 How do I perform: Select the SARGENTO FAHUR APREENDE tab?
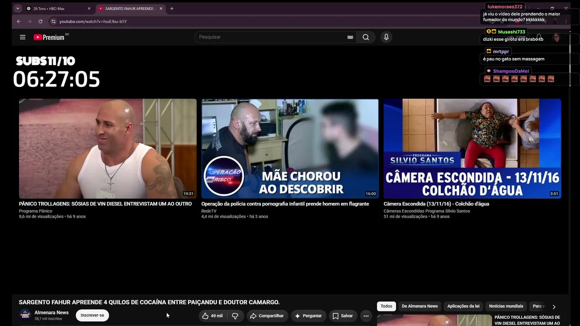click(130, 9)
